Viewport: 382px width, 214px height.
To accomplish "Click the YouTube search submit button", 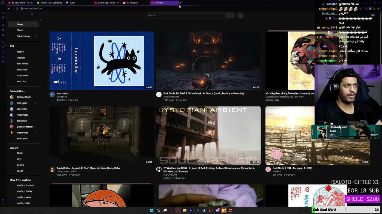I will pos(230,15).
